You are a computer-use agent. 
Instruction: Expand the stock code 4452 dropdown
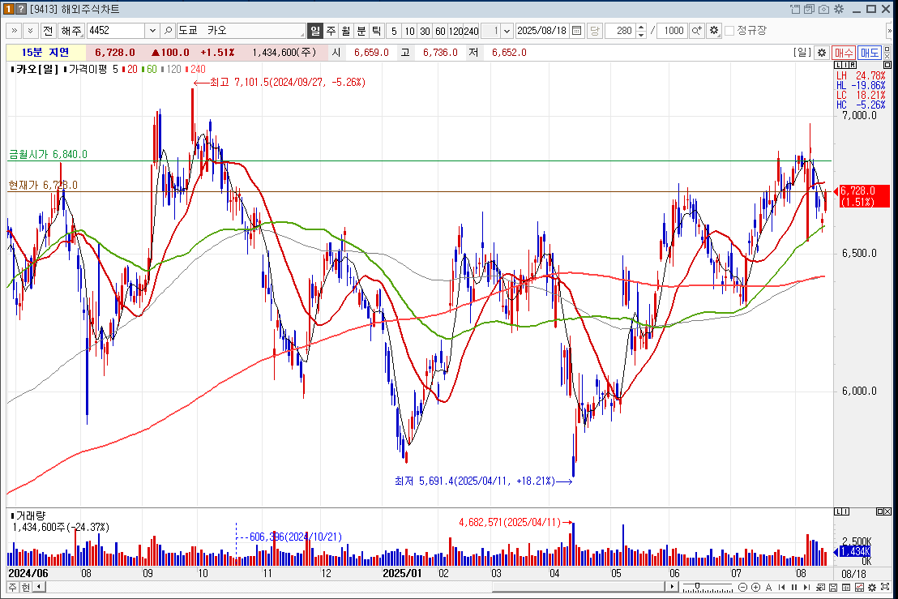point(152,31)
